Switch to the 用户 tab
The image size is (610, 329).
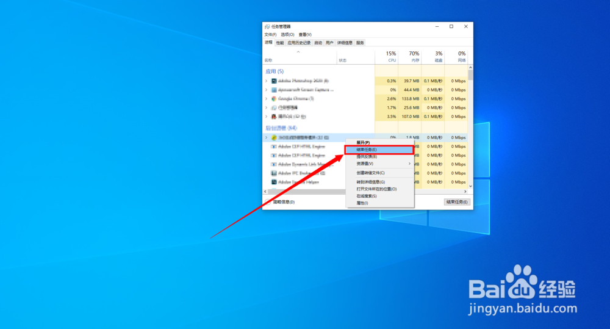329,43
